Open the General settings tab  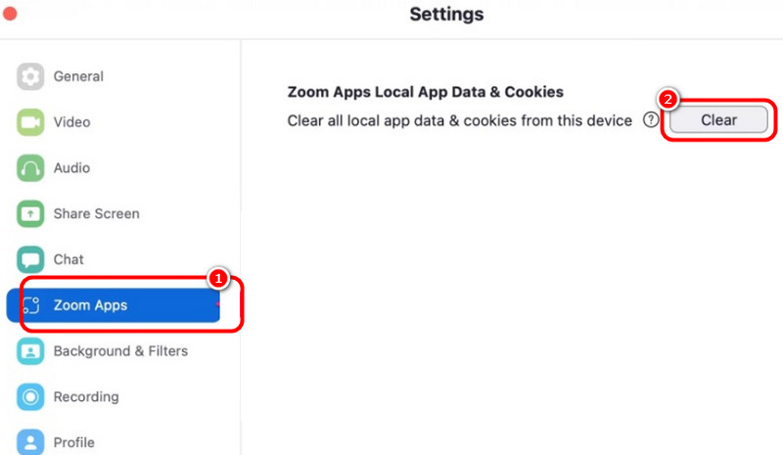78,76
